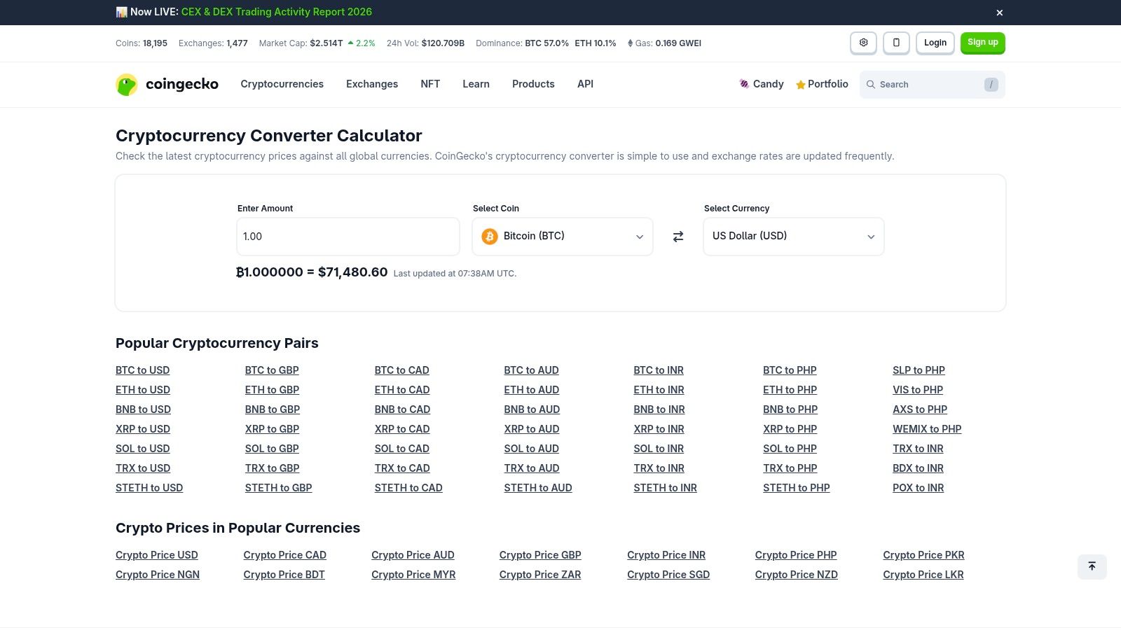Open the Cryptocurrencies menu
The height and width of the screenshot is (630, 1121).
tap(282, 84)
